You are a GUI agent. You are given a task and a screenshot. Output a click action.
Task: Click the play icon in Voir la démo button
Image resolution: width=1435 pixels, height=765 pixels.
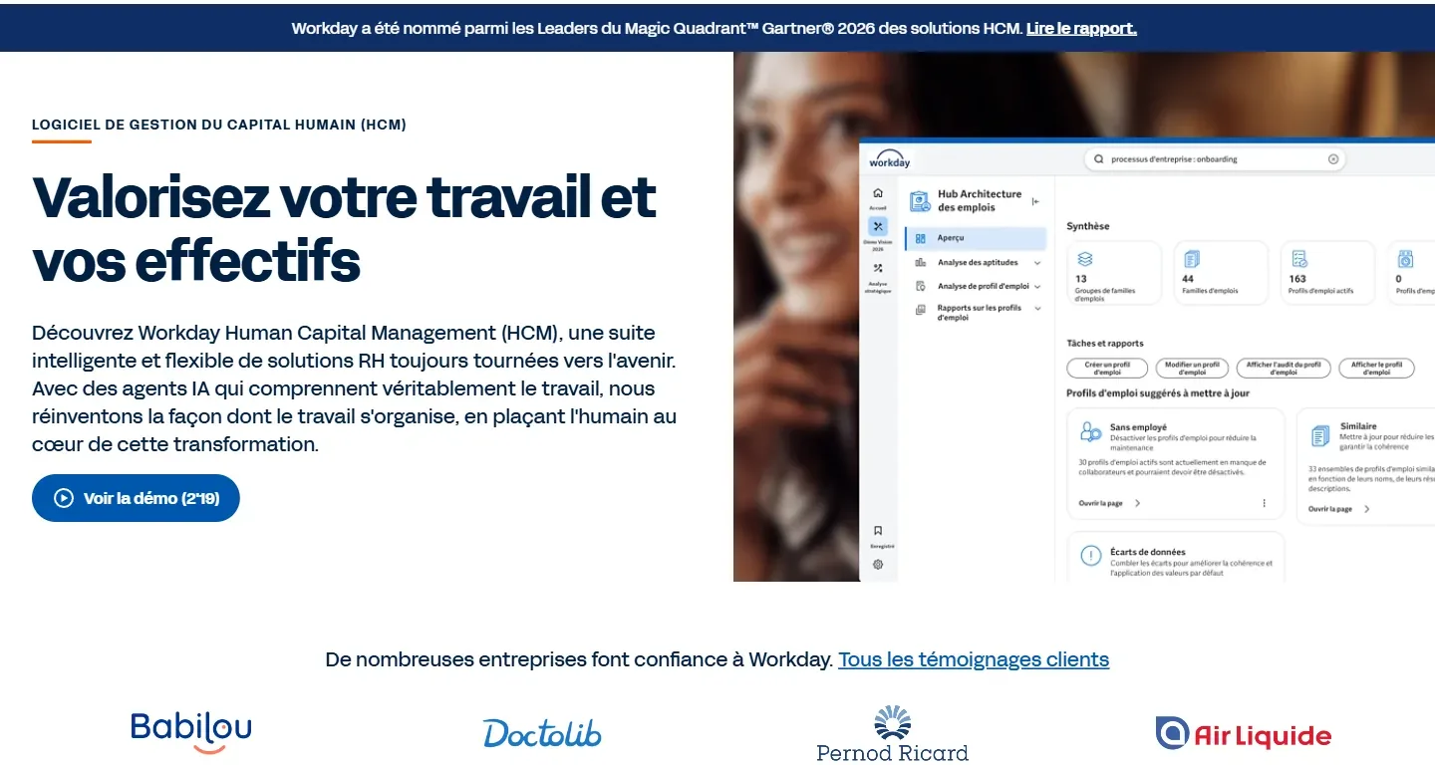click(x=64, y=498)
